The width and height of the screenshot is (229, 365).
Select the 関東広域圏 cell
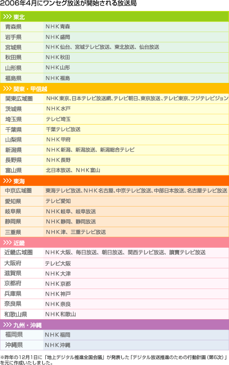coord(22,99)
